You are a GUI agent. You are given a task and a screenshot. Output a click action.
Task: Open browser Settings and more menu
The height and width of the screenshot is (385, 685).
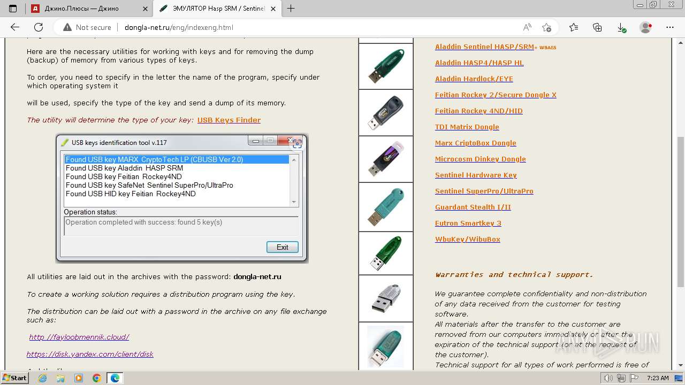point(669,27)
